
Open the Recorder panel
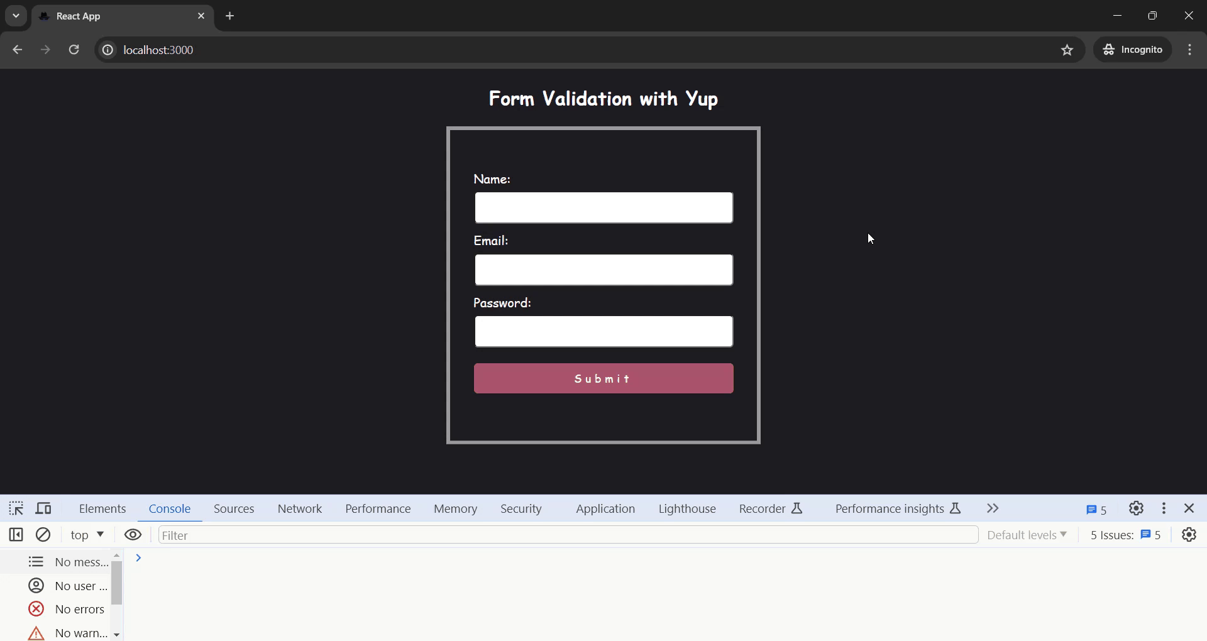[771, 509]
